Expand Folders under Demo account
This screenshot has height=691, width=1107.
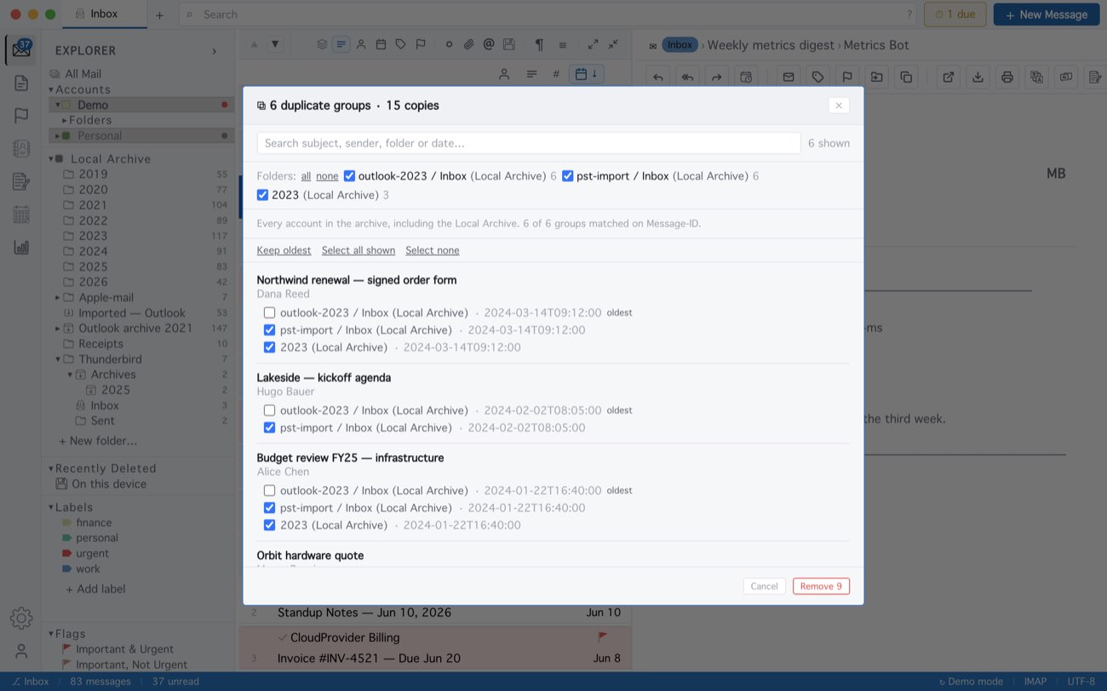coord(65,120)
